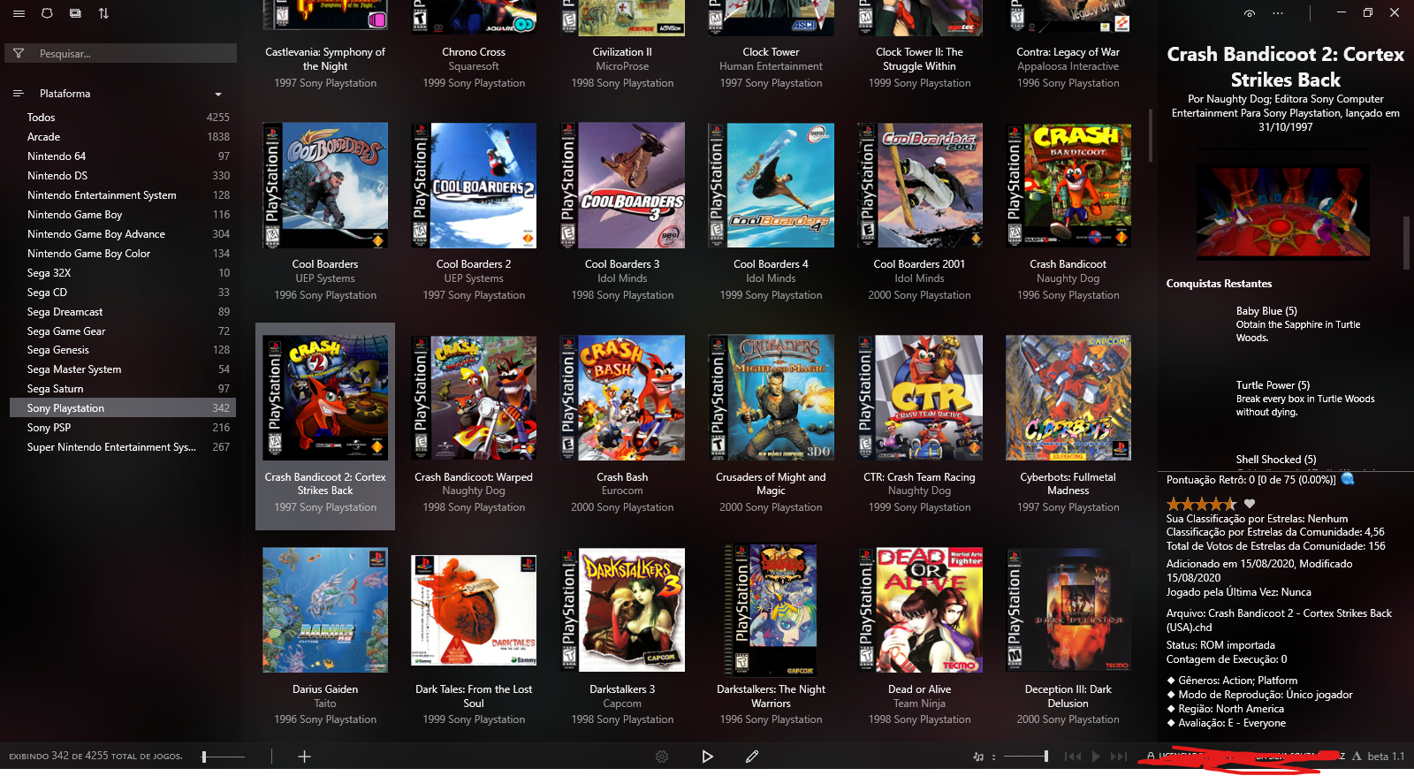Mark game as favorite with heart icon

(1250, 504)
